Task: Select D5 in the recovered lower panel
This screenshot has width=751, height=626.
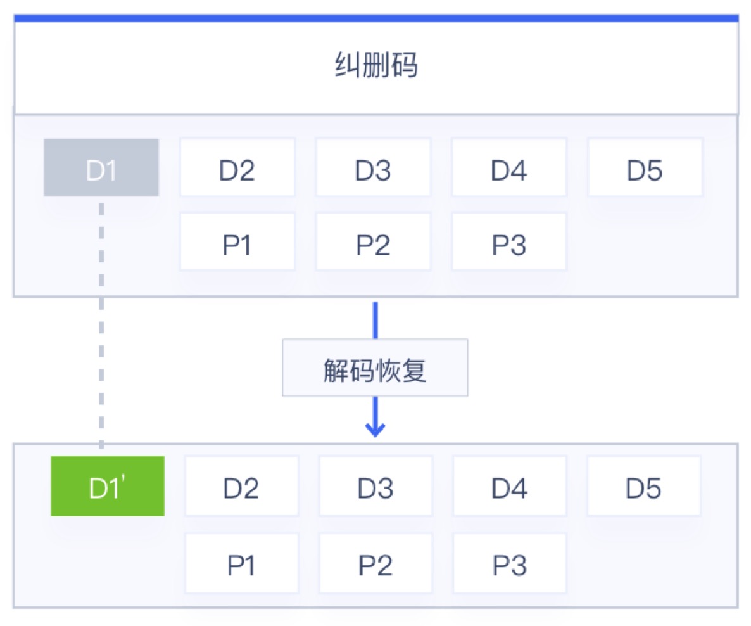Action: point(644,486)
